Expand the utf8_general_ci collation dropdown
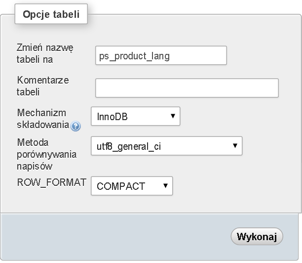This screenshot has width=302, height=263. (x=166, y=146)
